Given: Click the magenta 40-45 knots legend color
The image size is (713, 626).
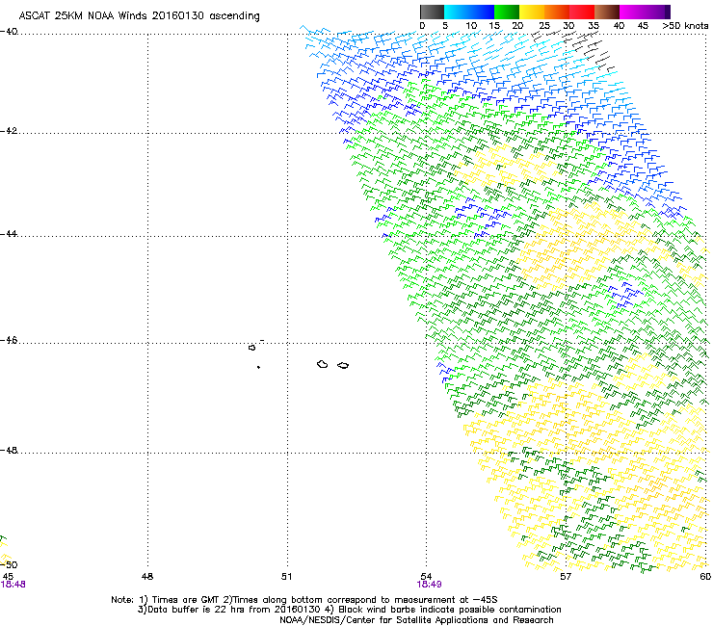Looking at the screenshot, I should (x=632, y=12).
